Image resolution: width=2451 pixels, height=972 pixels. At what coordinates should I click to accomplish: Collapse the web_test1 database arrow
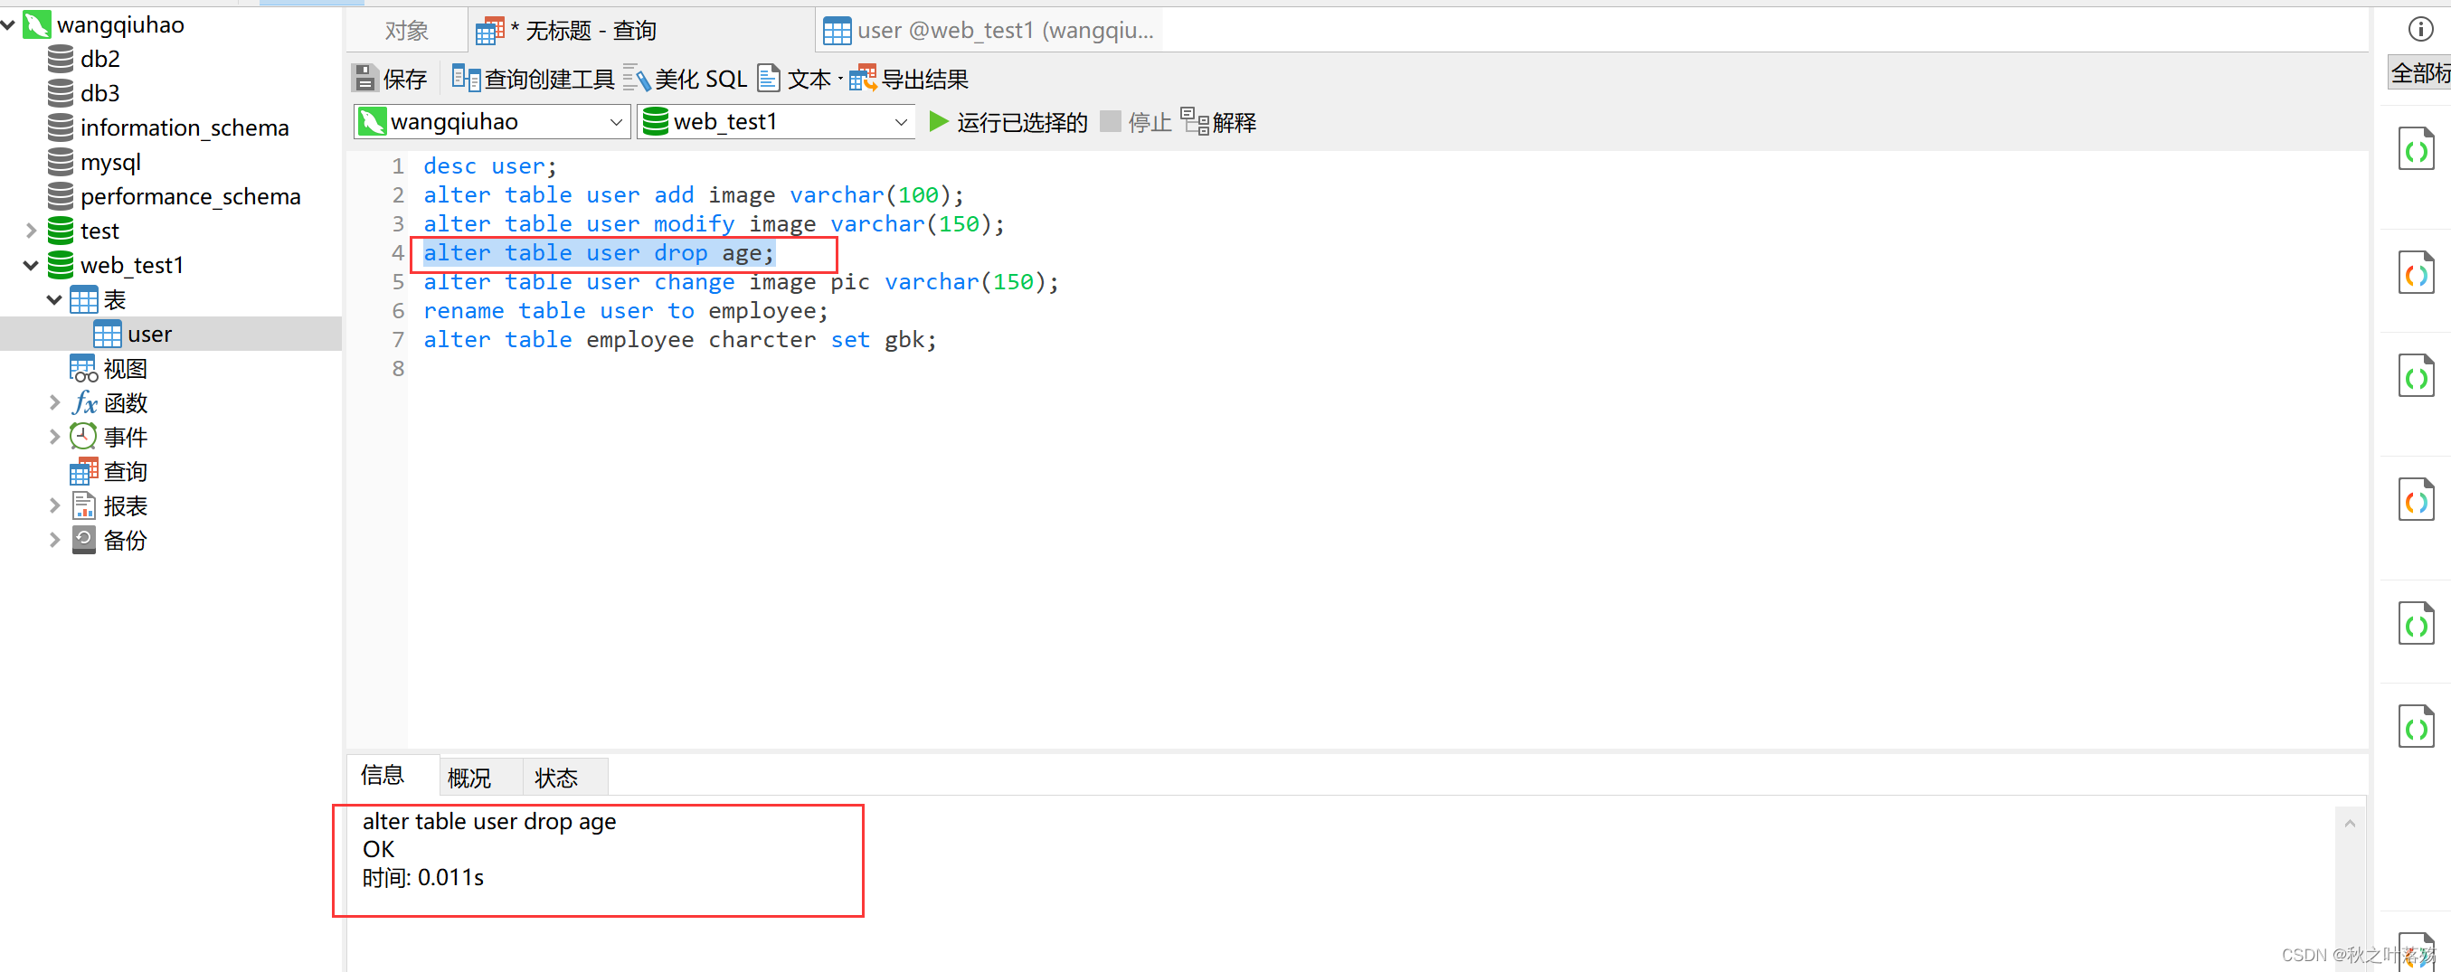tap(31, 264)
